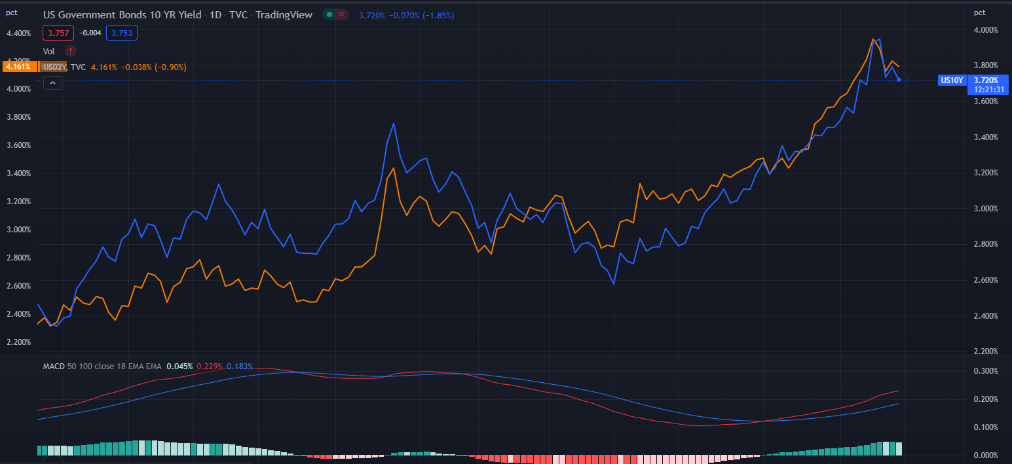Click the 12:21:31 countdown timer on right axis
Image resolution: width=1012 pixels, height=464 pixels.
[x=988, y=89]
